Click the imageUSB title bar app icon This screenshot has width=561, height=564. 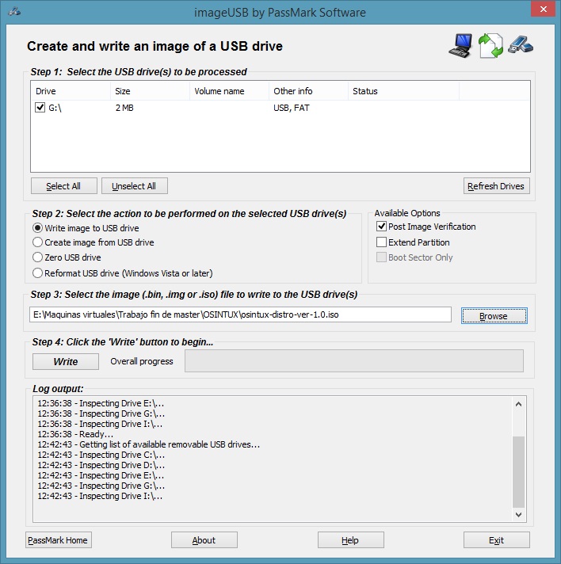[x=13, y=13]
